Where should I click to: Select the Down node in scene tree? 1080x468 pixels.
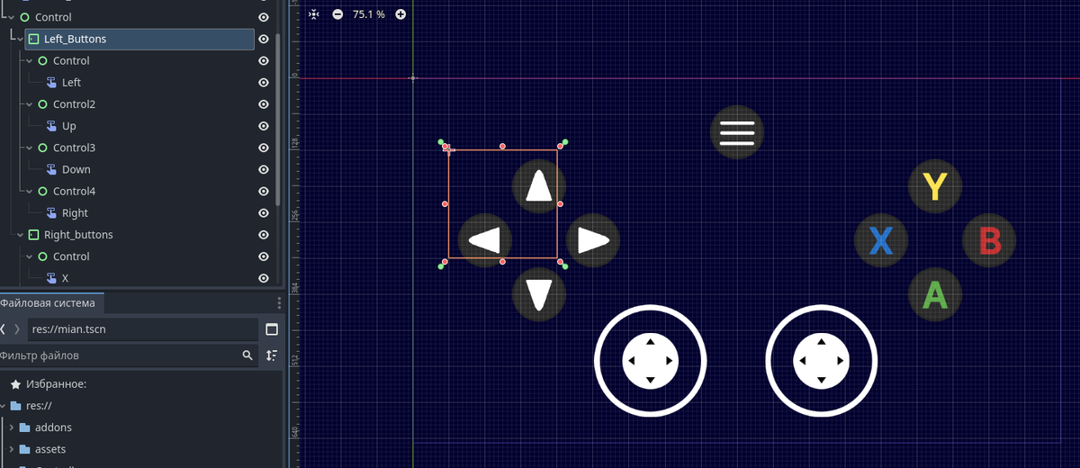tap(76, 170)
